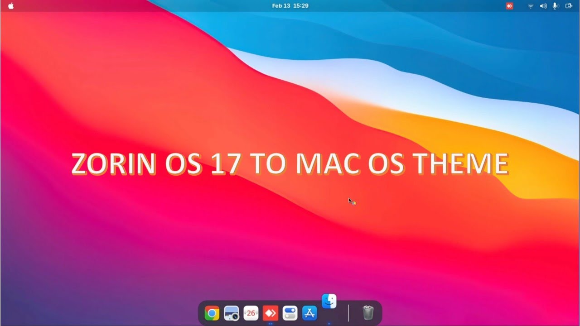
Task: Open the Trash in the dock
Action: click(x=368, y=312)
